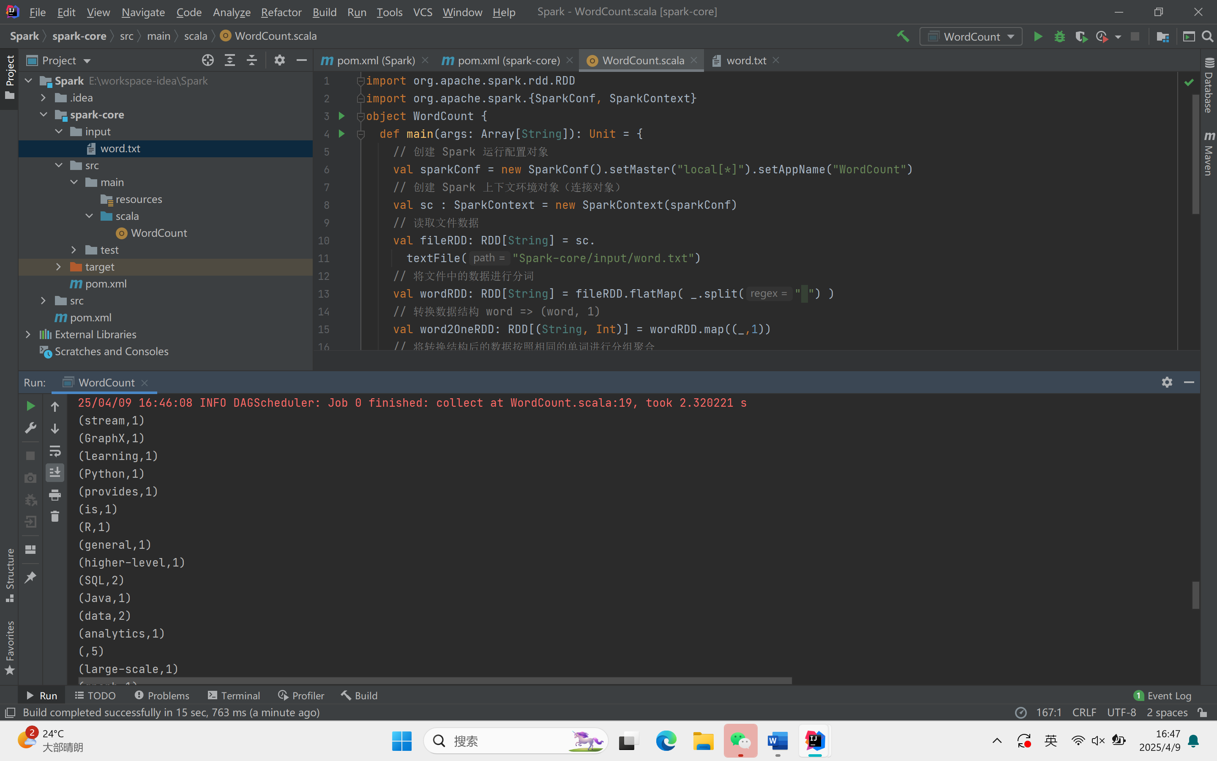Expand the .idea folder
Screen dimensions: 1217x761
44,98
